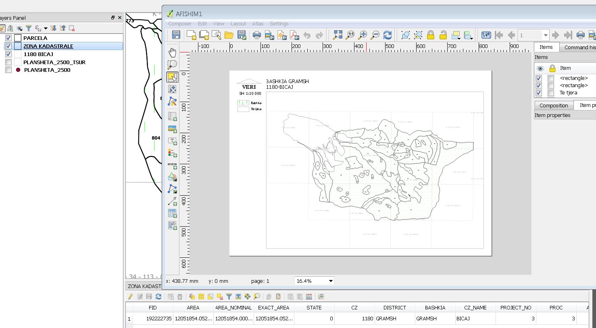Lock selected composer items

click(x=430, y=35)
